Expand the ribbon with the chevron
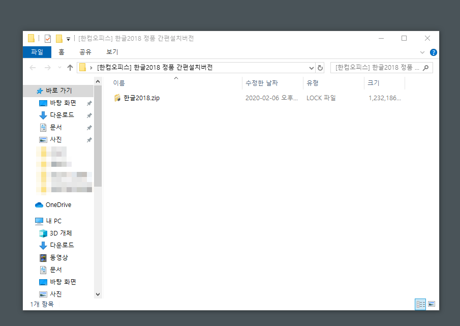The image size is (460, 326). pyautogui.click(x=422, y=52)
